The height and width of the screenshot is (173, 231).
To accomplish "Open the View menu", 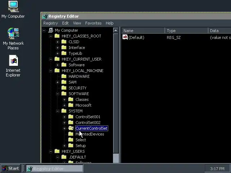I will pyautogui.click(x=77, y=23).
